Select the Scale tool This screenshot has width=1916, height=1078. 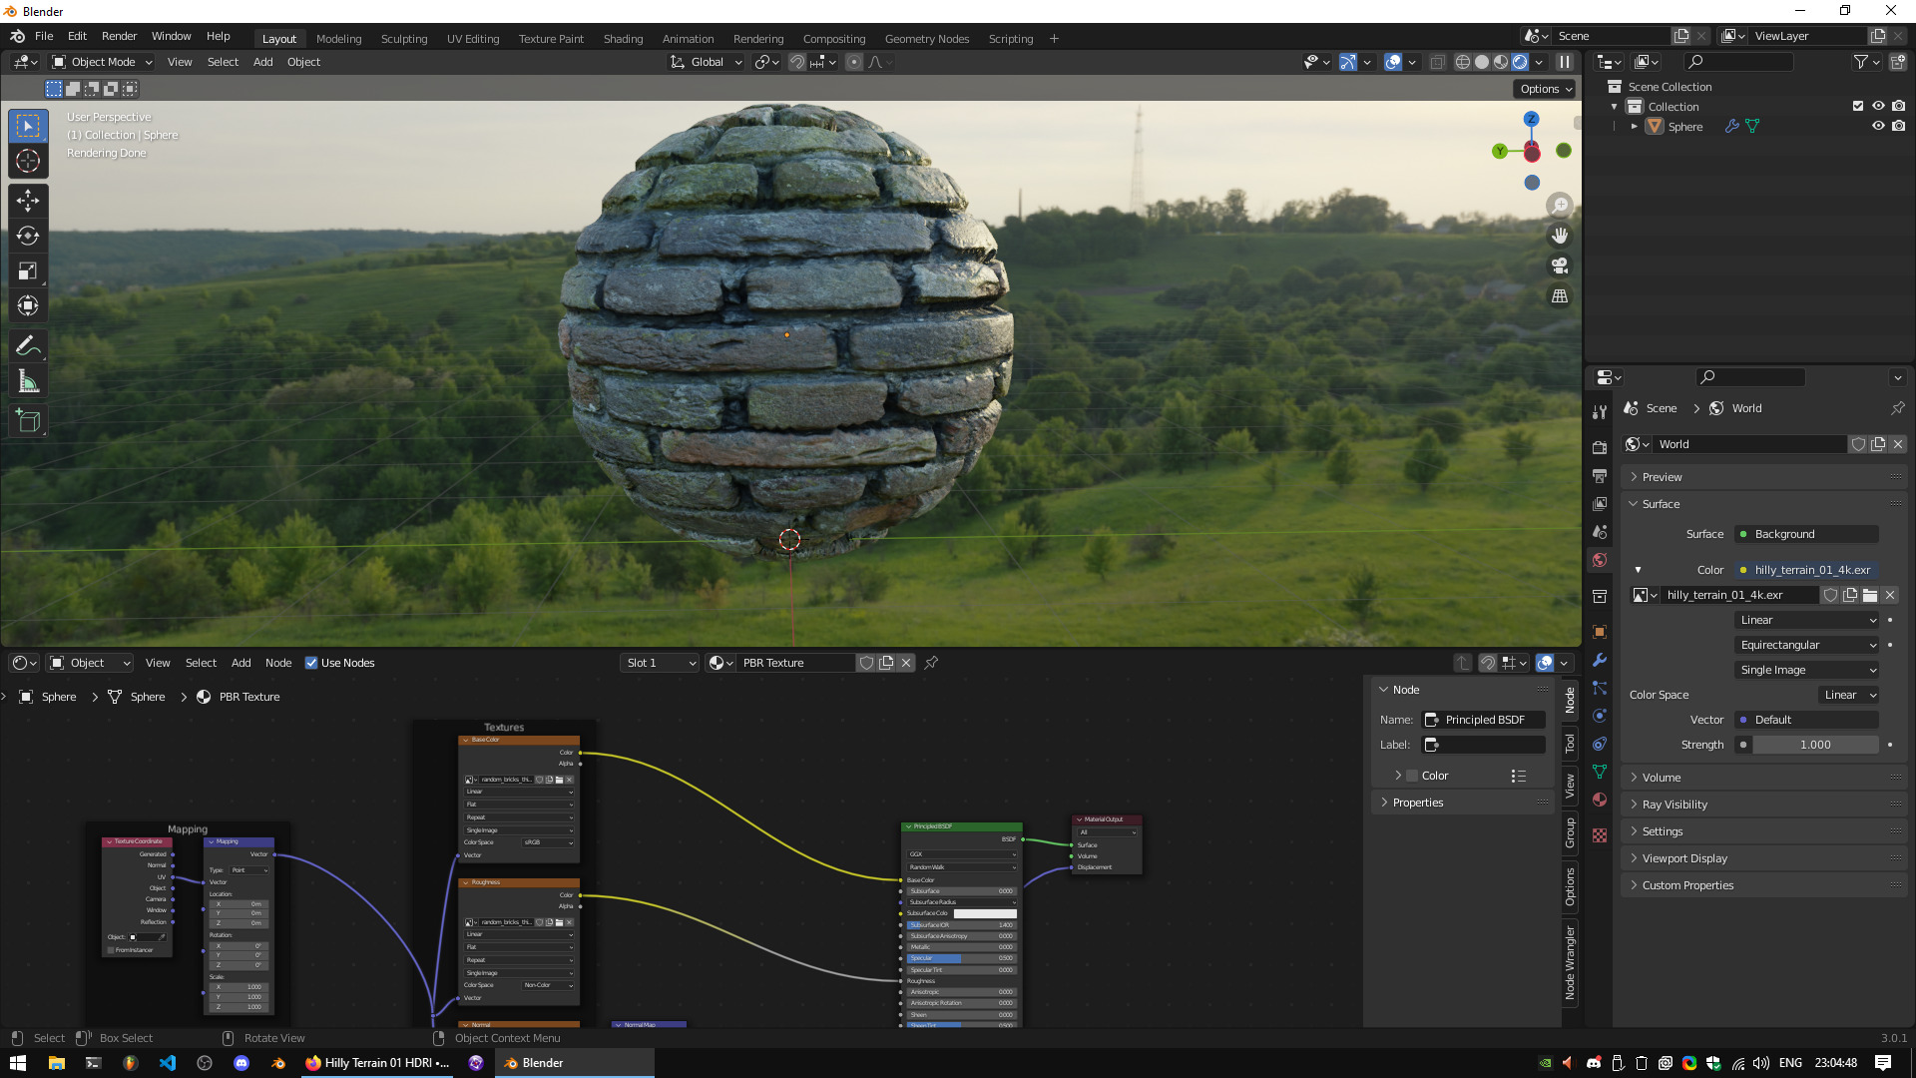(28, 271)
